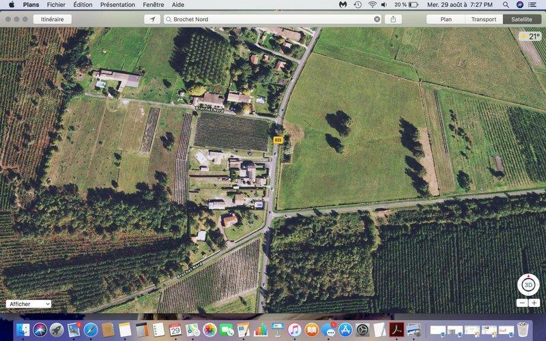Click the current location arrow button
This screenshot has height=341, width=546.
click(x=152, y=19)
